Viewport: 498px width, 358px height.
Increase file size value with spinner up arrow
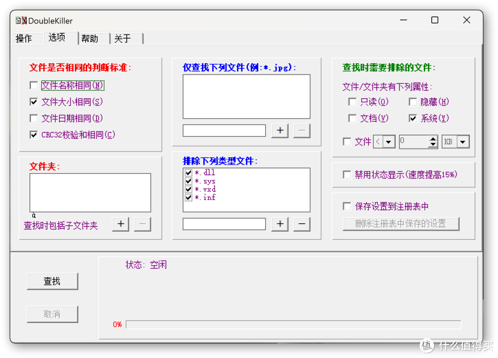(x=433, y=139)
